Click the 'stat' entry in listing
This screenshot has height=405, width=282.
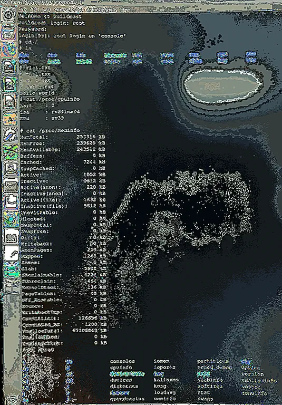[x=203, y=392]
